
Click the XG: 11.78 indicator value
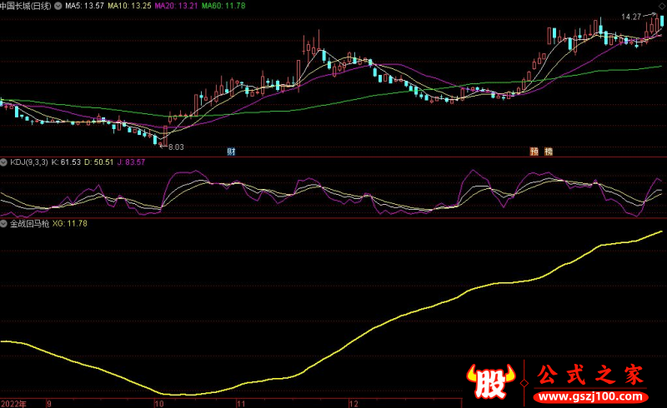pos(70,223)
